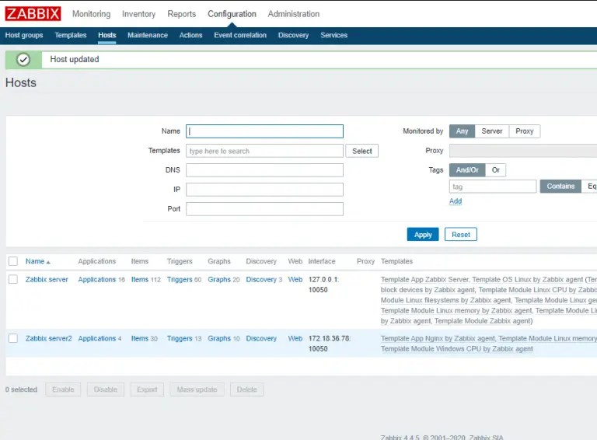Image resolution: width=597 pixels, height=440 pixels.
Task: Click the DNS filter field
Action: (264, 170)
